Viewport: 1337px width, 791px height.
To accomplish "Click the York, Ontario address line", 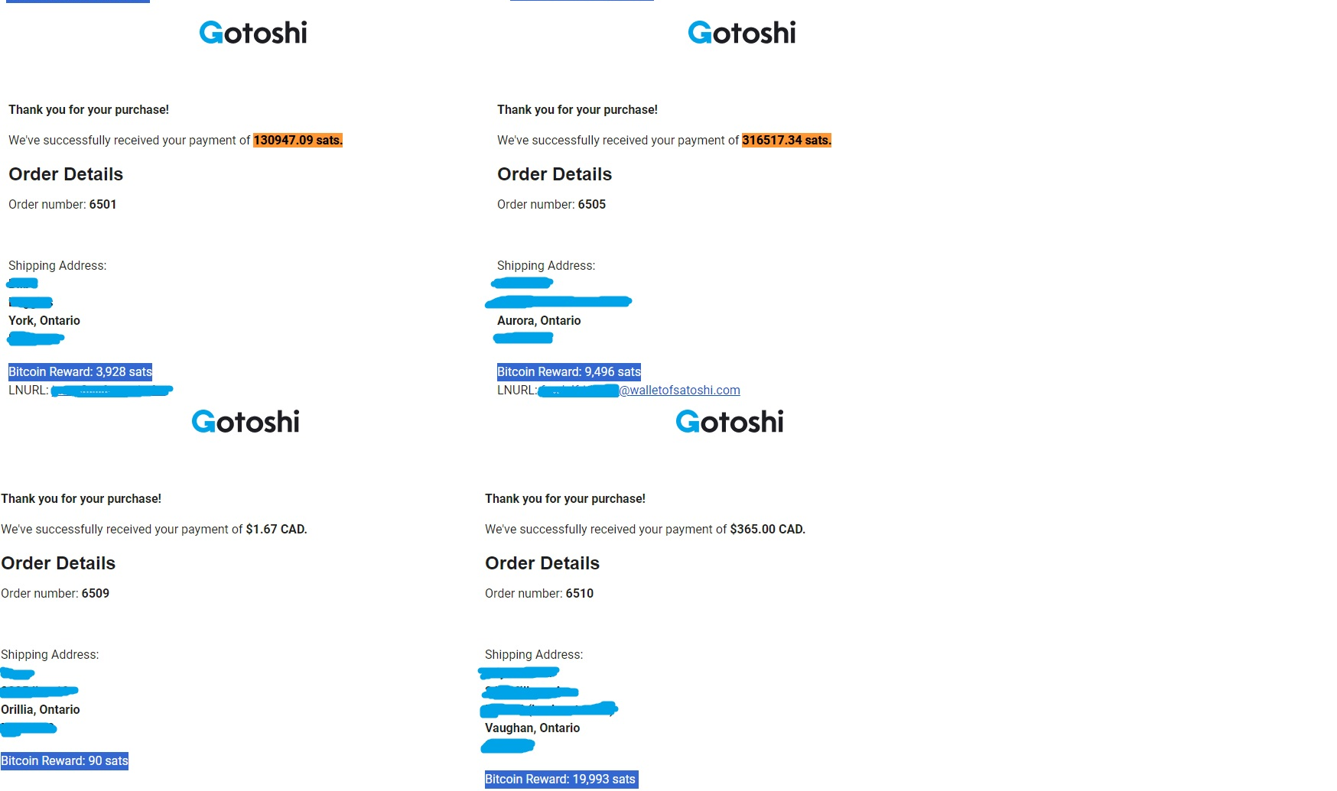I will pyautogui.click(x=44, y=321).
